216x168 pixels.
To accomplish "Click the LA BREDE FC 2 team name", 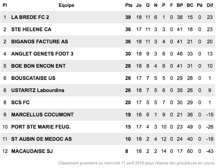I will (x=30, y=17).
